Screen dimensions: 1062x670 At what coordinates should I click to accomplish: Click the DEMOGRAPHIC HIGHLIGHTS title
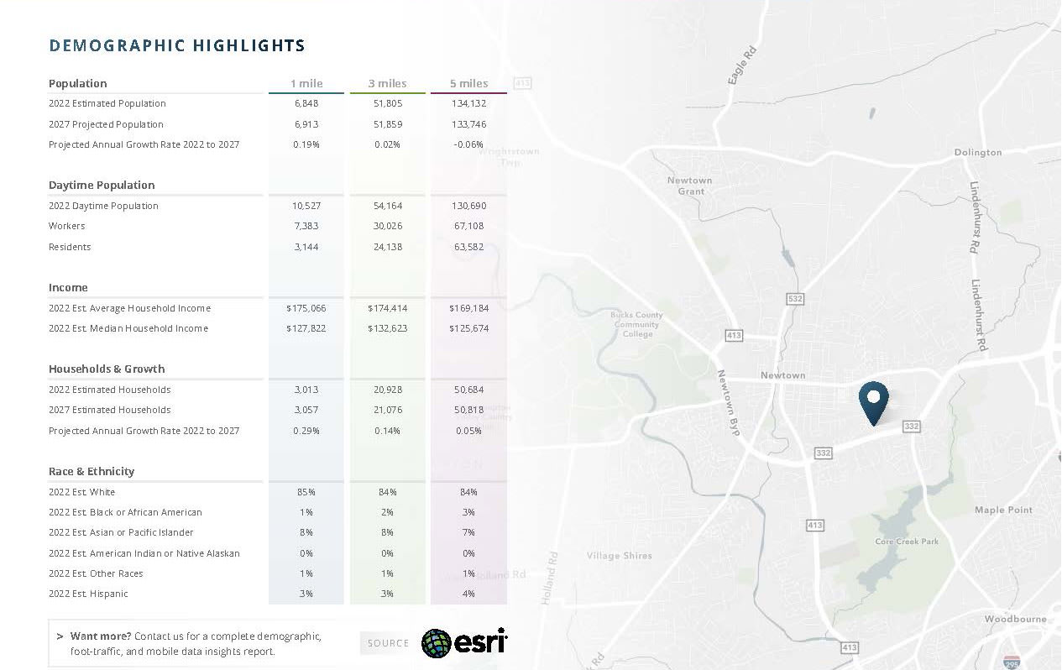point(177,45)
